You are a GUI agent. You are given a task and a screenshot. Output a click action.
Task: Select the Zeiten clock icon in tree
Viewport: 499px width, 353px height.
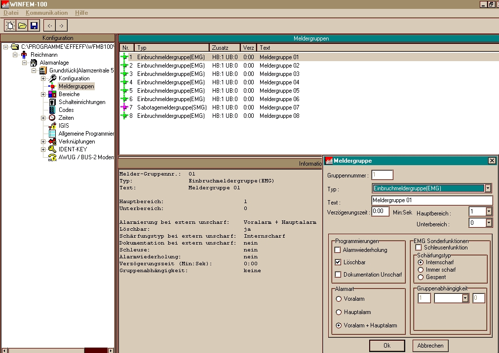click(x=52, y=118)
